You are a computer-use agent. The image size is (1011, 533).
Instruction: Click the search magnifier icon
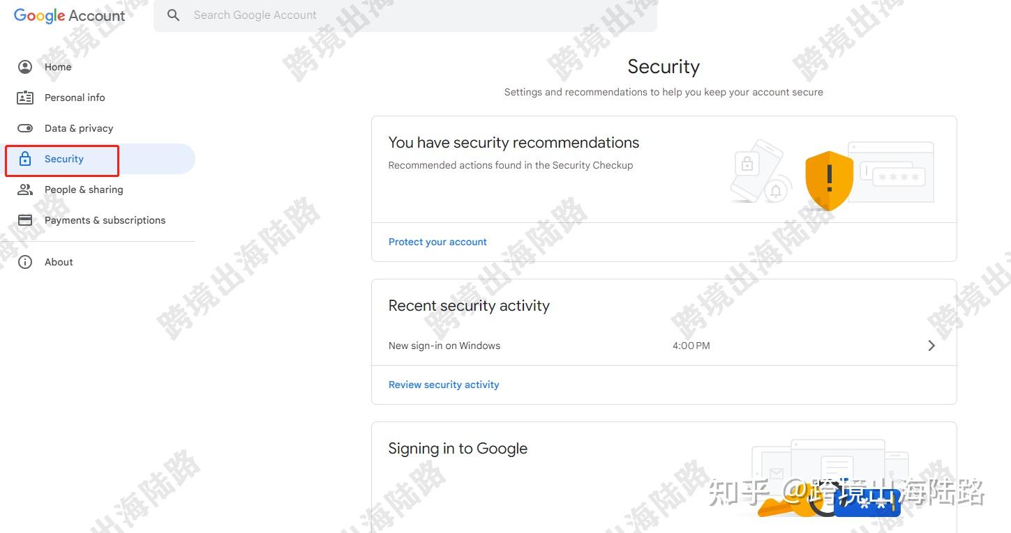tap(174, 15)
